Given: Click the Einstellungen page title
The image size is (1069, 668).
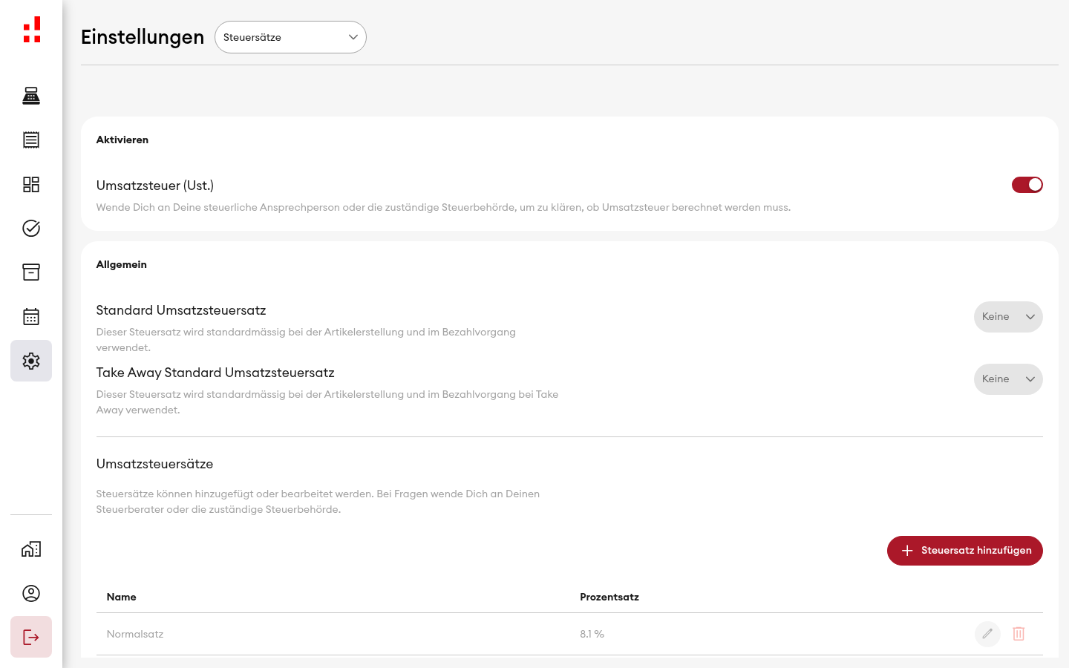Looking at the screenshot, I should point(143,37).
